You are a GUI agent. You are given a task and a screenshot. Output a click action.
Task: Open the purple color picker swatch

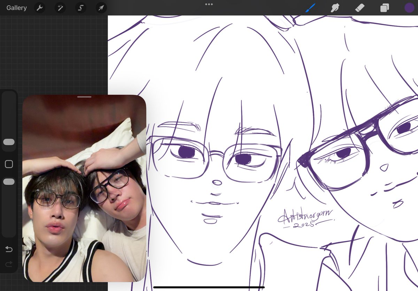tap(409, 8)
